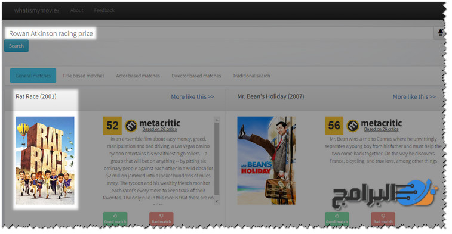Select the Traditional search tab
The height and width of the screenshot is (234, 452).
(x=251, y=76)
